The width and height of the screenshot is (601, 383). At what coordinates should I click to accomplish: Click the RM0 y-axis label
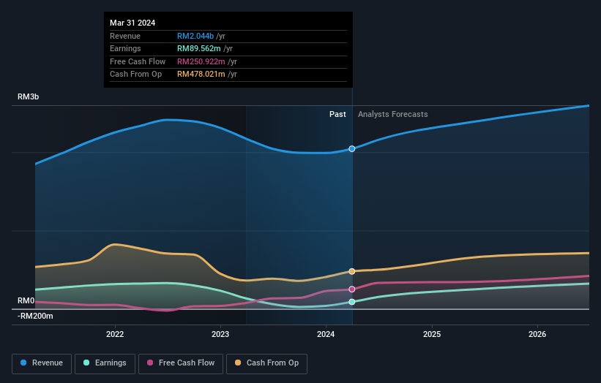click(26, 300)
